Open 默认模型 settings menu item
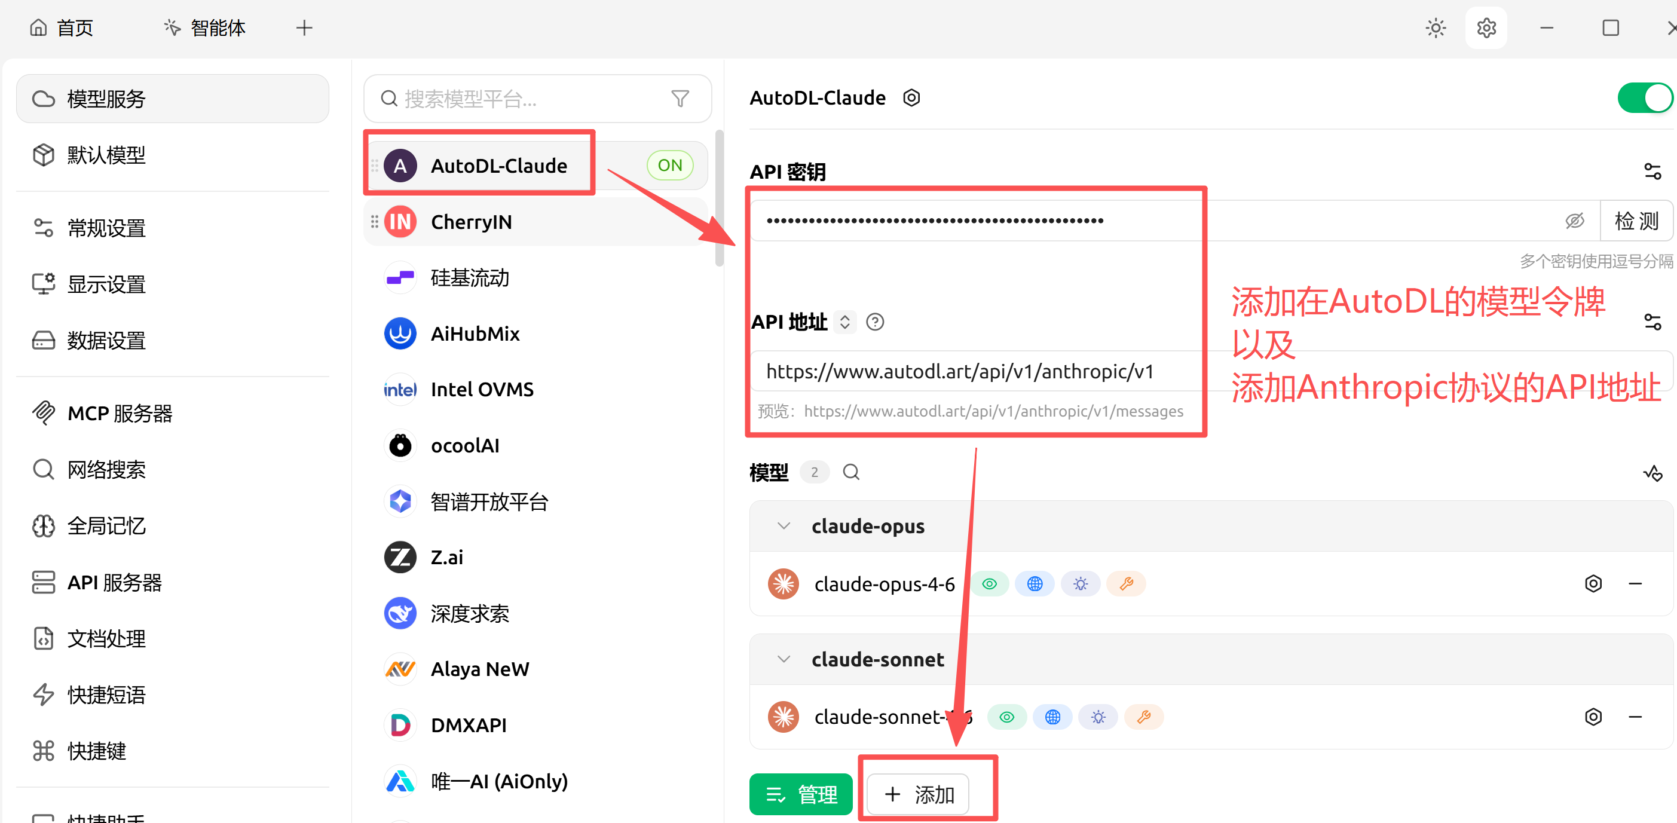This screenshot has height=823, width=1677. pos(106,155)
